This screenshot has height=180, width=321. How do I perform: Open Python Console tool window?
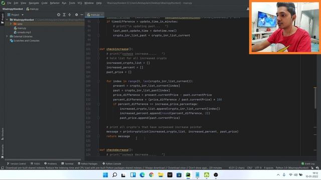112,163
